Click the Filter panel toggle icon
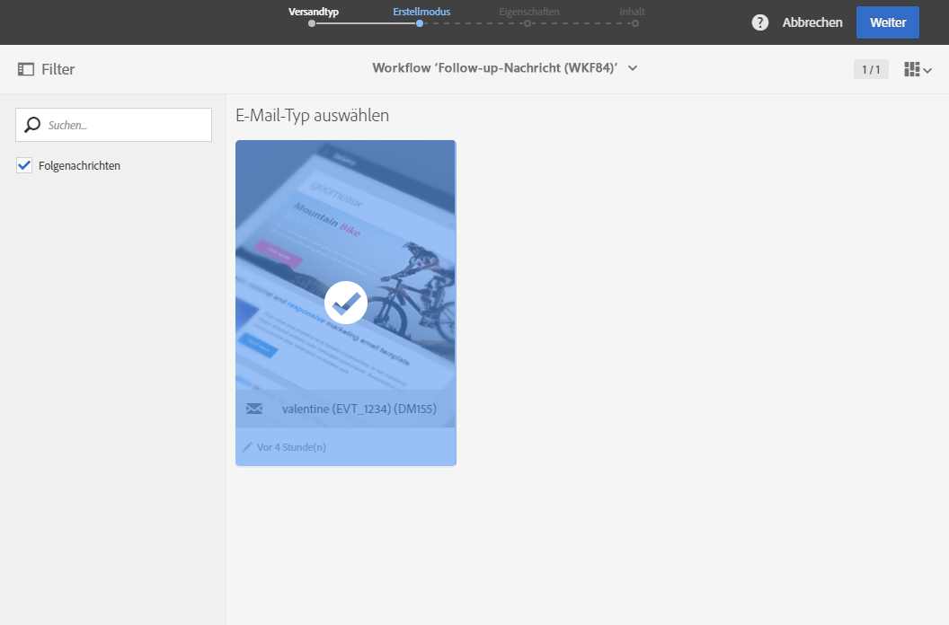 26,69
